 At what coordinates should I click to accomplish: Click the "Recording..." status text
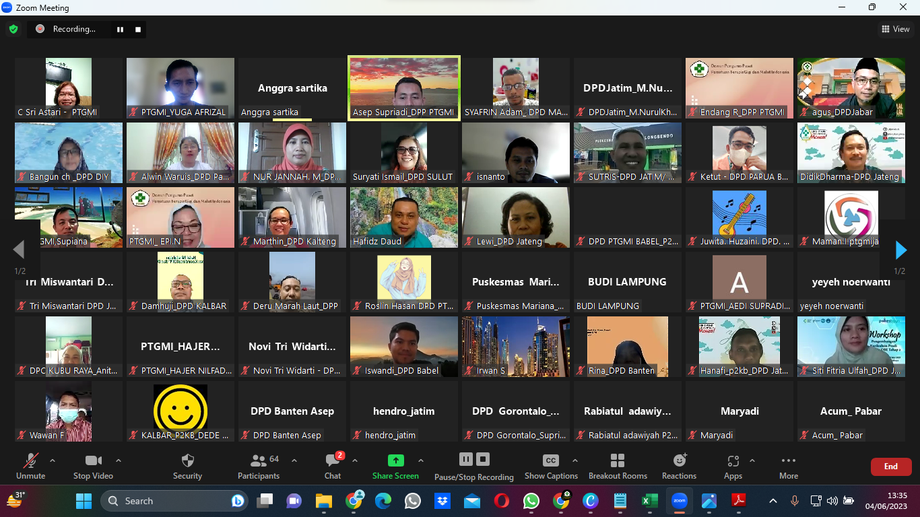click(74, 29)
